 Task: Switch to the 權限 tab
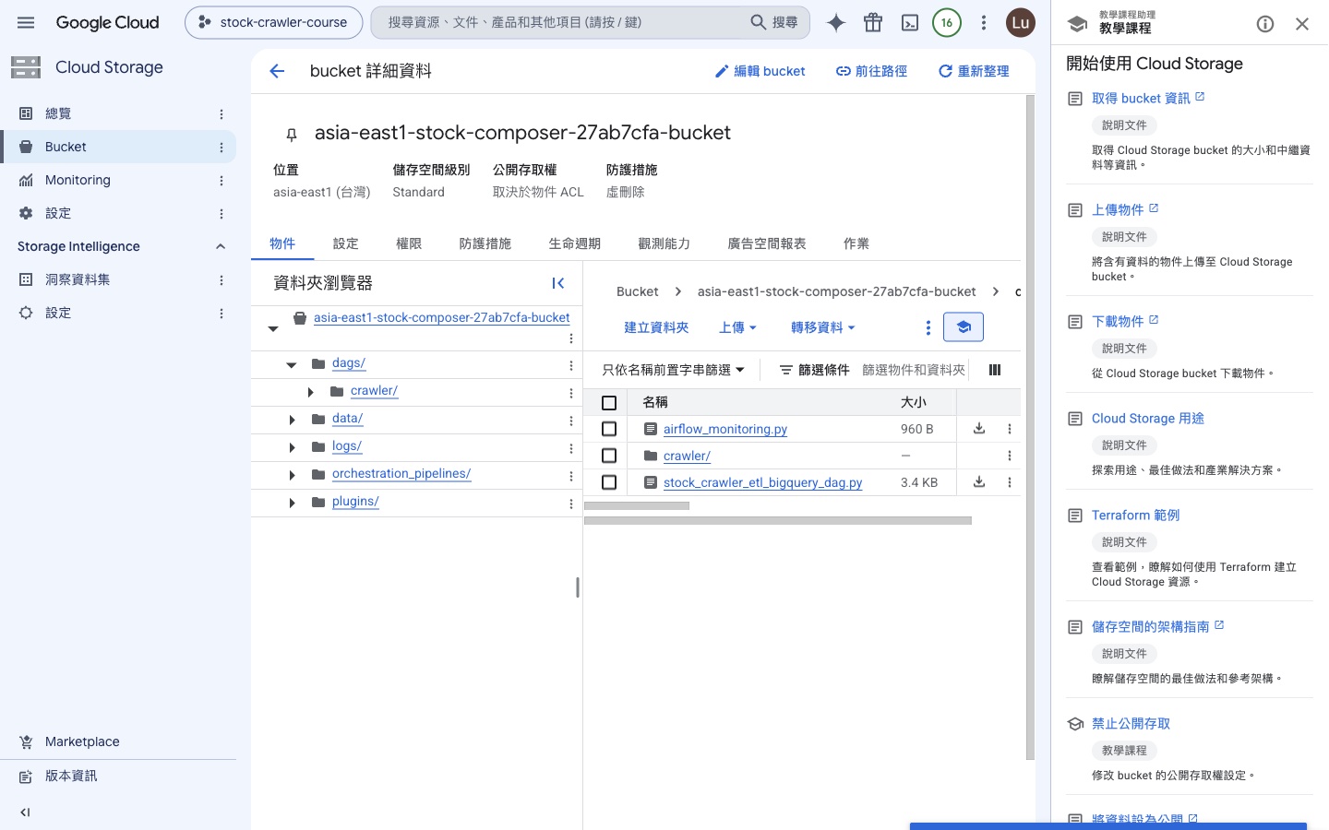[x=409, y=243]
